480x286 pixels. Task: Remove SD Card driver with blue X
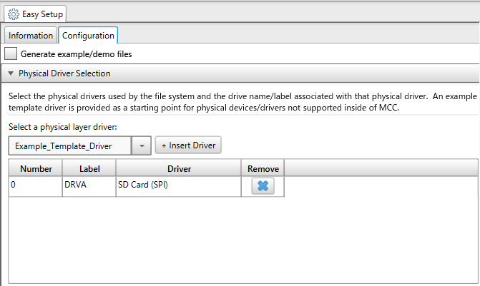(x=263, y=186)
